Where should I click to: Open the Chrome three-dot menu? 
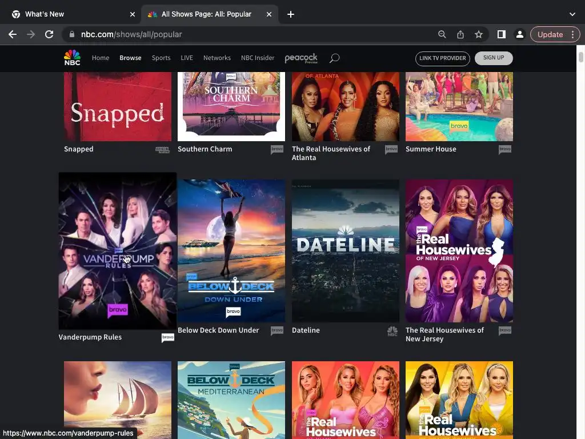573,34
